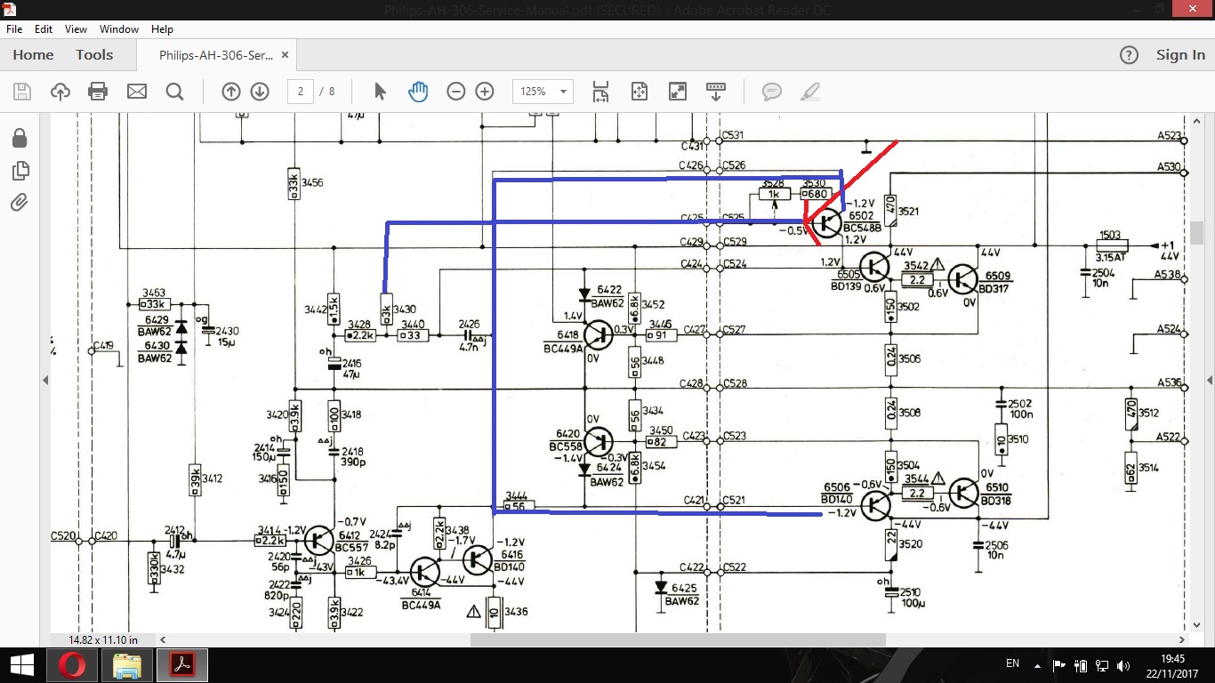This screenshot has width=1215, height=683.
Task: Click the Sign In link
Action: pyautogui.click(x=1180, y=55)
